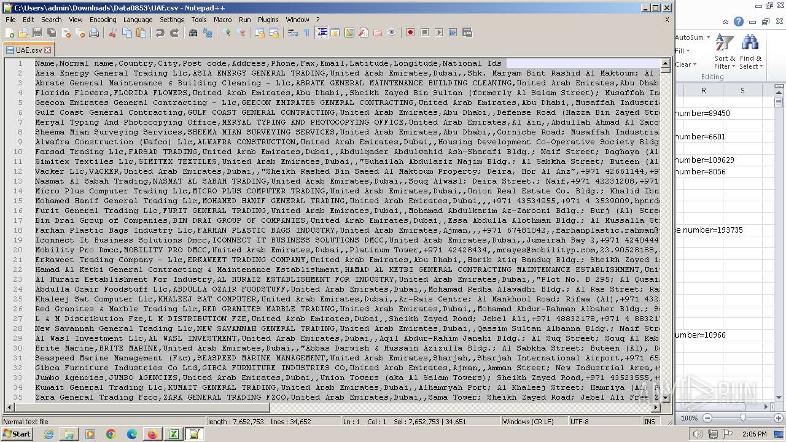Run macro multiple times icon
Screen dimensions: 786x442
pos(453,33)
